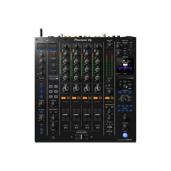Click the channel 4 fader cap
171x171 pixels.
pos(97,115)
